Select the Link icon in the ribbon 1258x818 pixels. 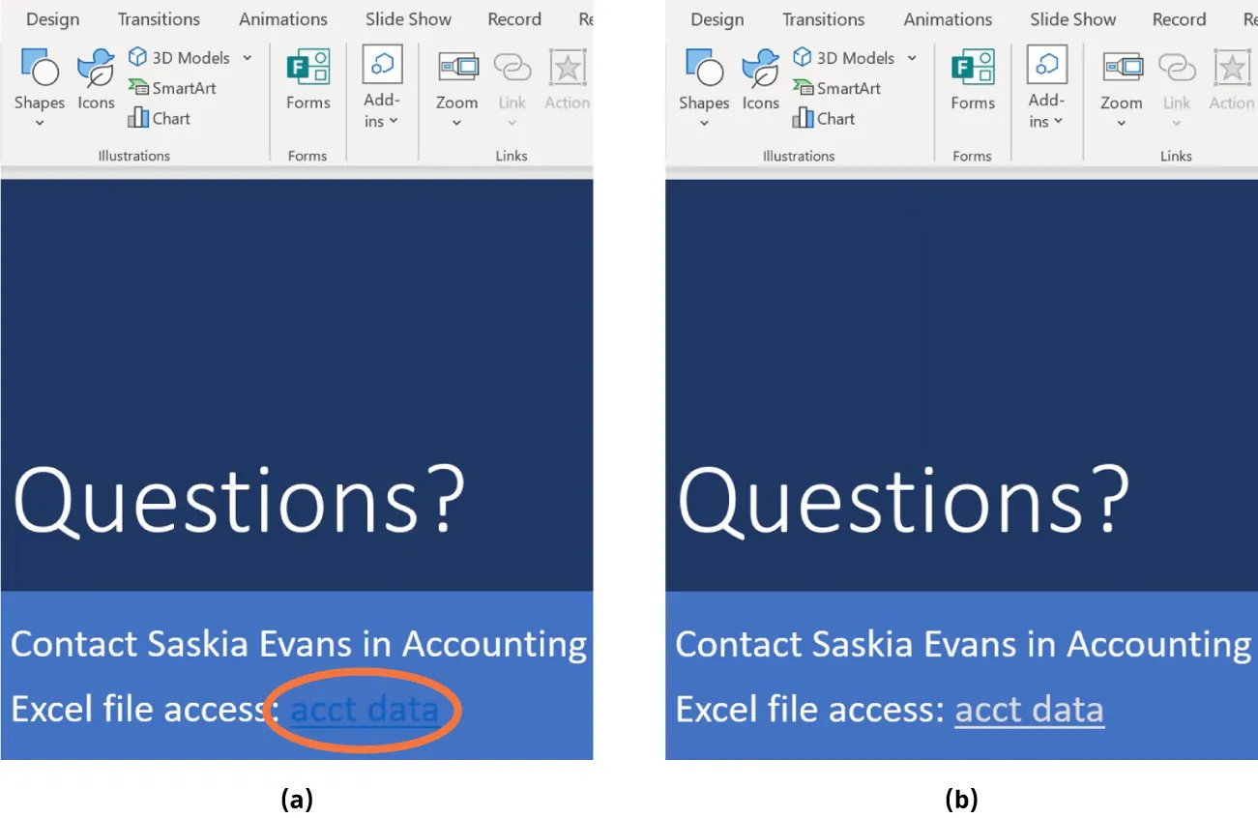(512, 67)
